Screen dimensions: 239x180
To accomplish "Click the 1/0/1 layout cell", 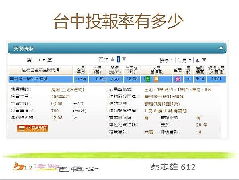I will 216,79.
